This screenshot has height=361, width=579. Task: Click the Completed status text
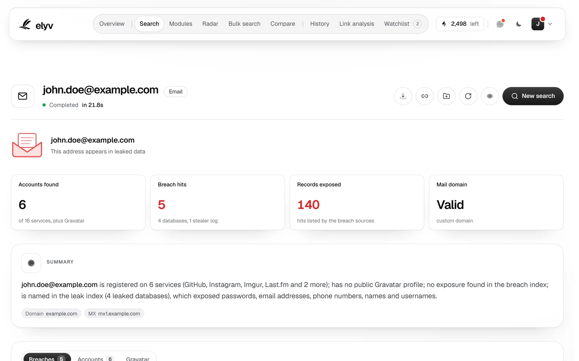[64, 105]
